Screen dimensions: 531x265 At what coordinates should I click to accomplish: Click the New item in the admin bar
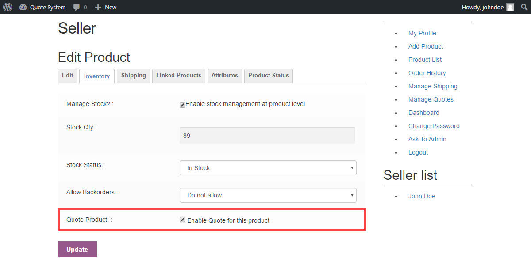pyautogui.click(x=106, y=7)
